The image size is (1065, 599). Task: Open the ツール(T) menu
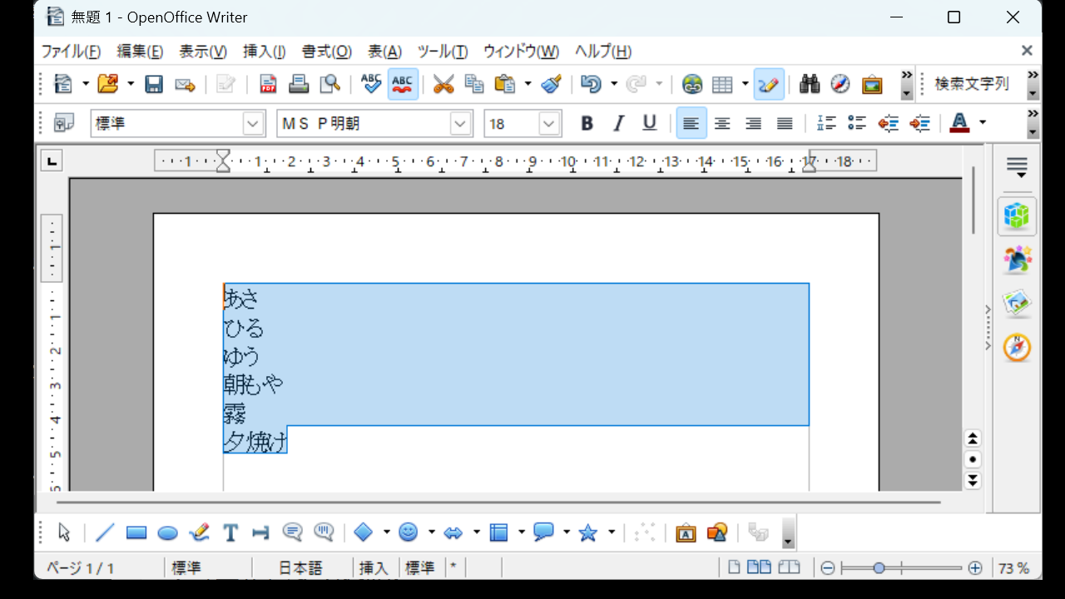(443, 52)
